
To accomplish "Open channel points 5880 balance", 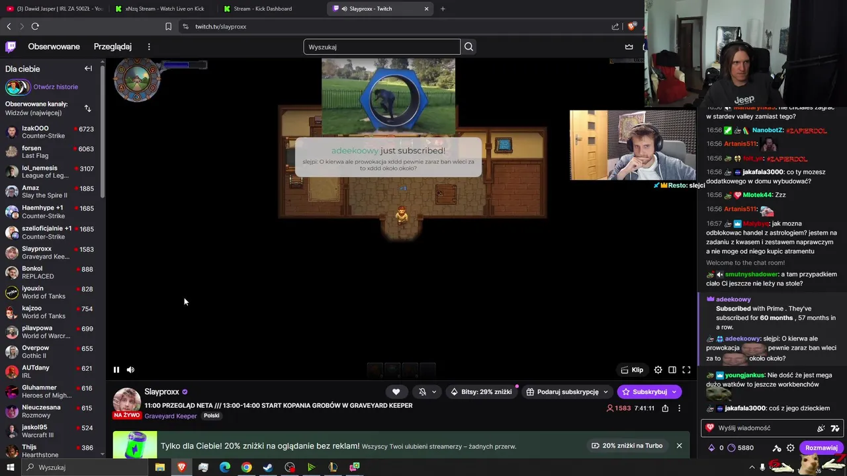I will [740, 448].
